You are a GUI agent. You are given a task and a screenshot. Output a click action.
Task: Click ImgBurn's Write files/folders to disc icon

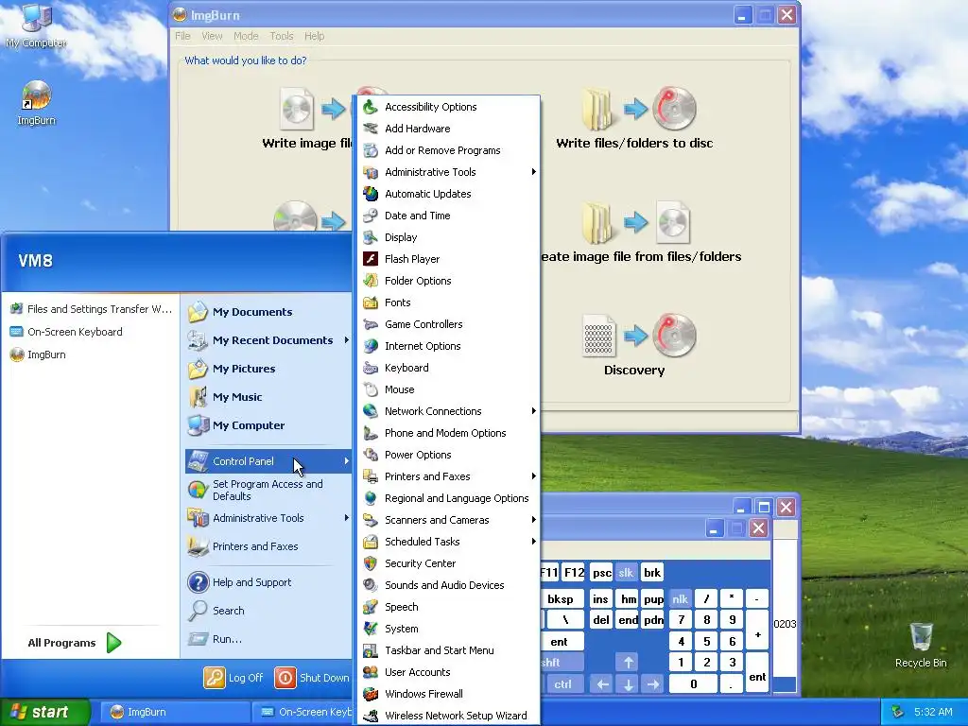[639, 109]
